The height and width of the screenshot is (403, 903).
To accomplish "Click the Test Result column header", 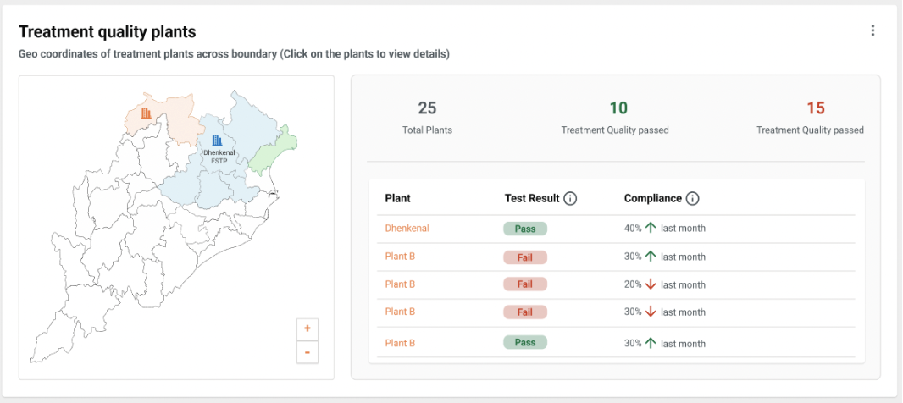I will pos(532,198).
